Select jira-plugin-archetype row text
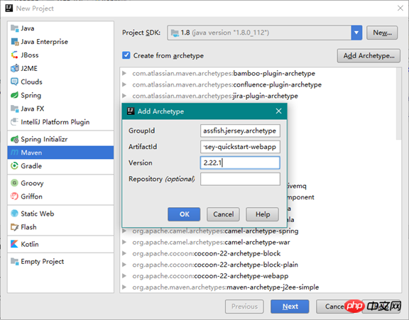Image resolution: width=409 pixels, height=320 pixels. point(215,96)
